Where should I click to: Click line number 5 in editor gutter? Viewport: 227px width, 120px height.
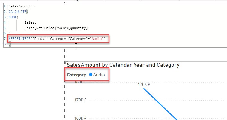(x=5, y=28)
